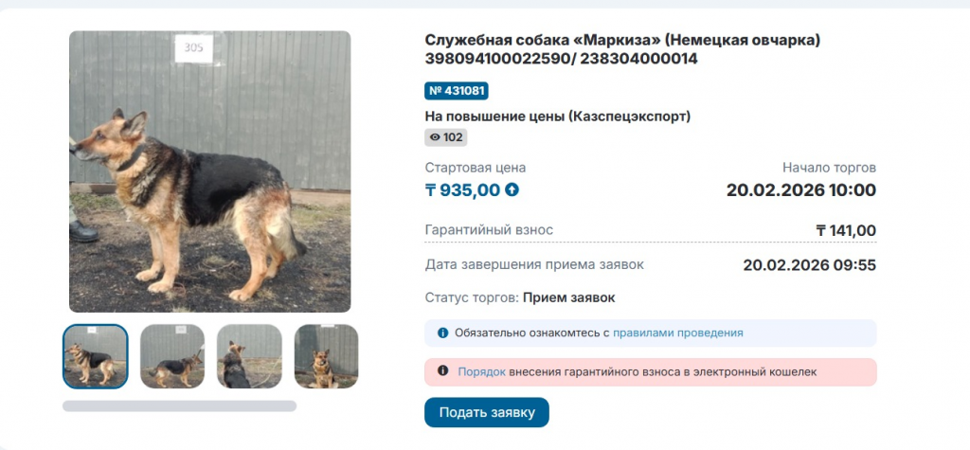Select the second thumbnail of the standing dog
Screen dimensions: 970x450
pos(172,356)
